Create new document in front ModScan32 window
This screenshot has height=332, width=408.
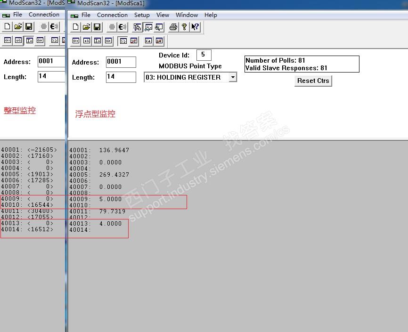click(x=76, y=27)
